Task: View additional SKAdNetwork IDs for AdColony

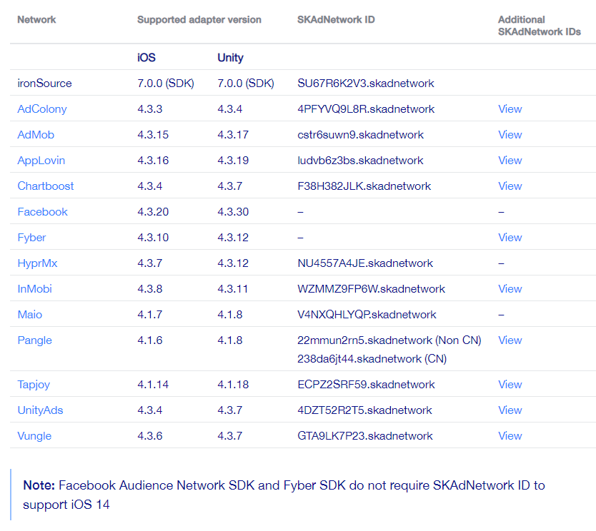Action: click(510, 109)
